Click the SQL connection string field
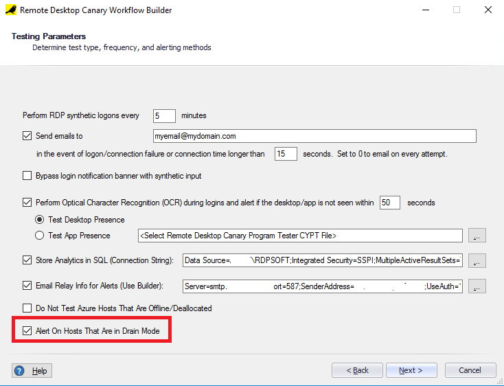 [323, 260]
